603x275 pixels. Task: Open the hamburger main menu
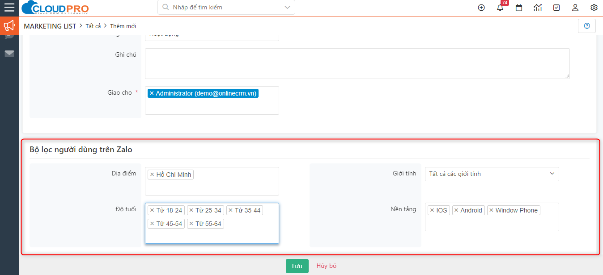9,7
